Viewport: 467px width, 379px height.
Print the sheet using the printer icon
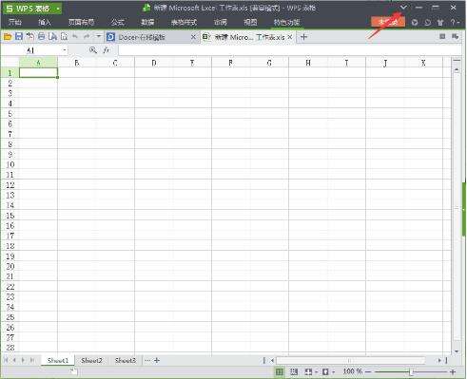click(x=42, y=37)
